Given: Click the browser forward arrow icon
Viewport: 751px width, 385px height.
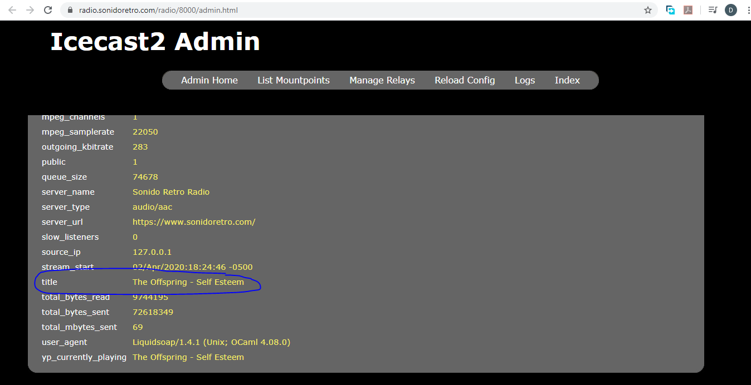Looking at the screenshot, I should [x=31, y=9].
